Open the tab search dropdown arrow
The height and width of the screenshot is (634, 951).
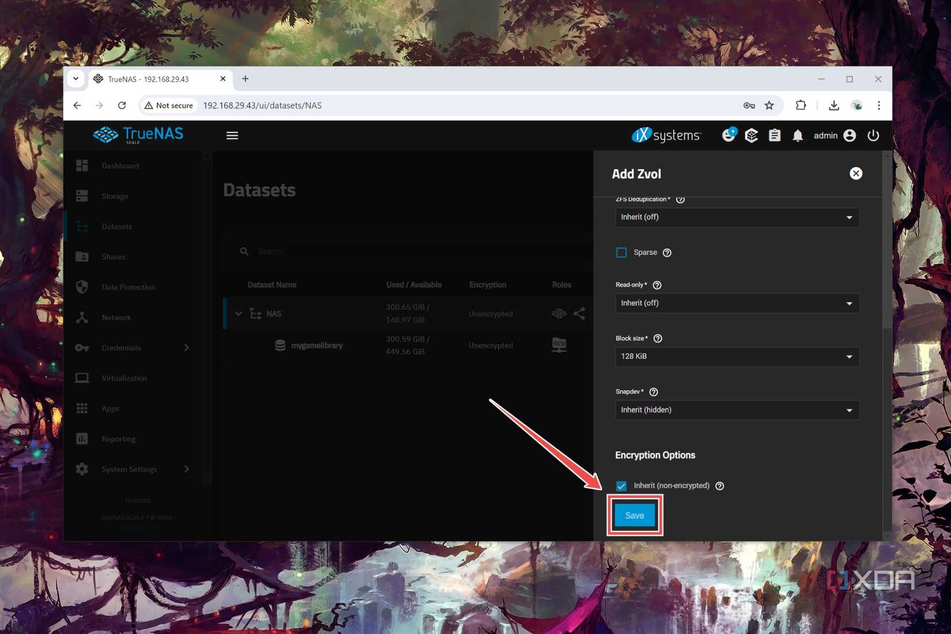point(76,79)
